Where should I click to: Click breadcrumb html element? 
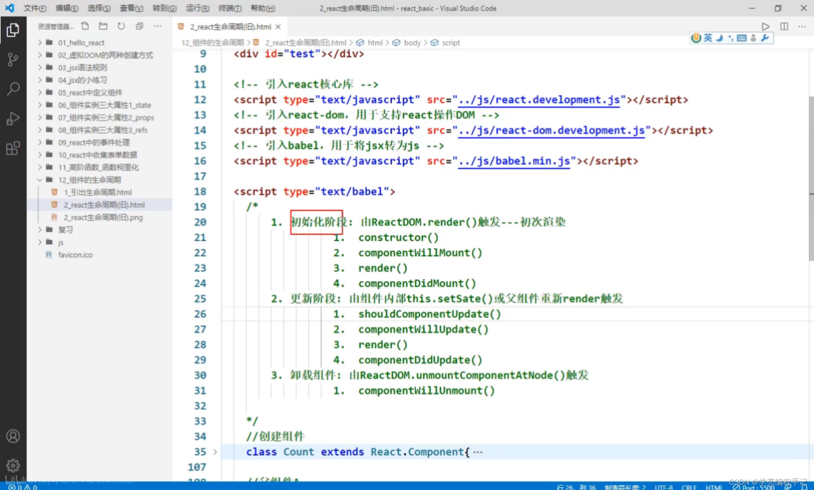pyautogui.click(x=375, y=42)
